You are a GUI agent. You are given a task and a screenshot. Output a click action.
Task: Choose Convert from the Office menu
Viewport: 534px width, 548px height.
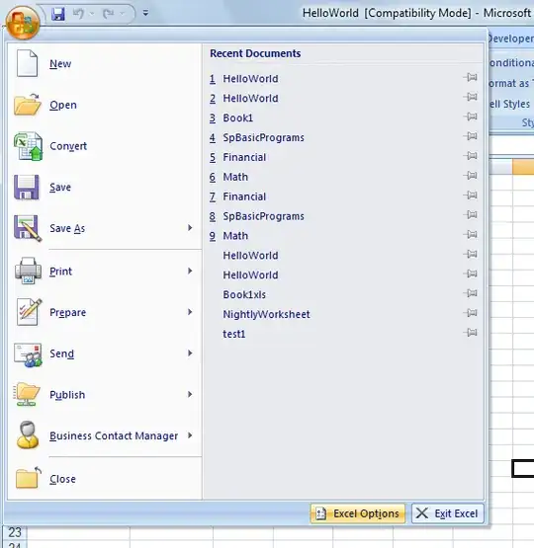tap(104, 146)
